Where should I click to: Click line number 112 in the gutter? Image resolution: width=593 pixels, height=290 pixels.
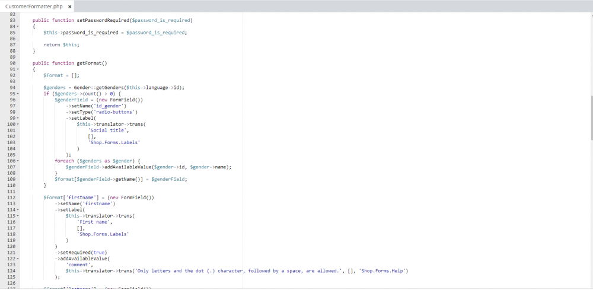click(x=11, y=197)
